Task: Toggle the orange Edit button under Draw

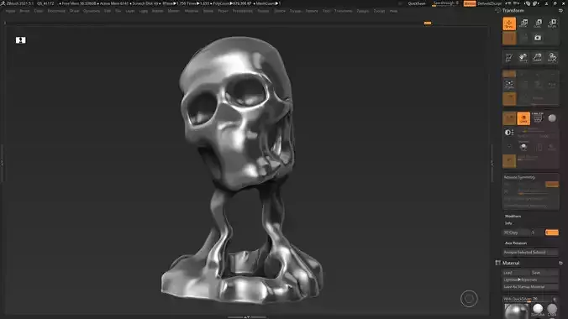Action: coord(509,38)
